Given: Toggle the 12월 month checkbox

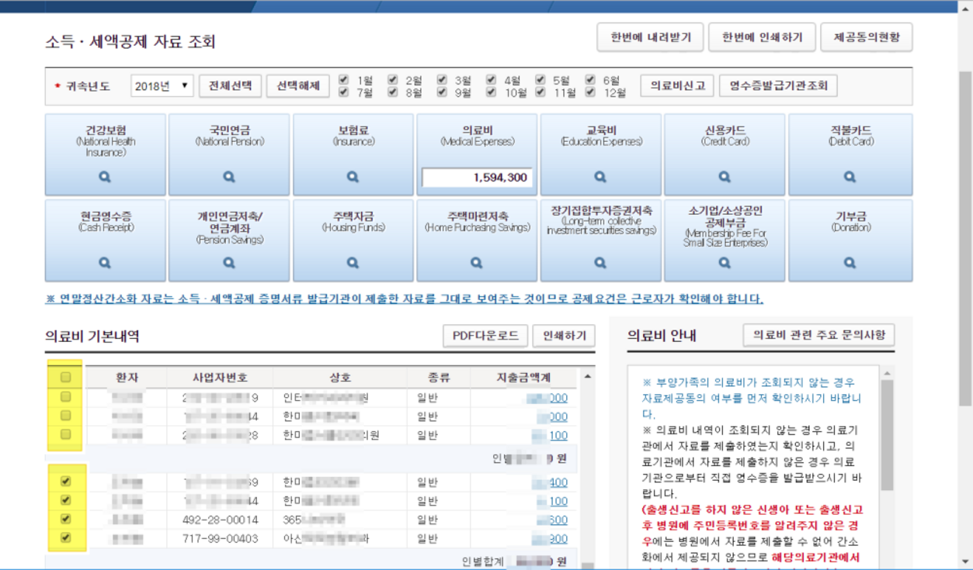Looking at the screenshot, I should (590, 92).
